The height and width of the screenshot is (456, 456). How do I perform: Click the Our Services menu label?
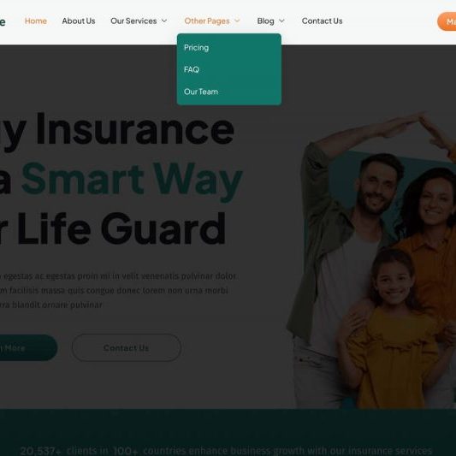tap(133, 21)
